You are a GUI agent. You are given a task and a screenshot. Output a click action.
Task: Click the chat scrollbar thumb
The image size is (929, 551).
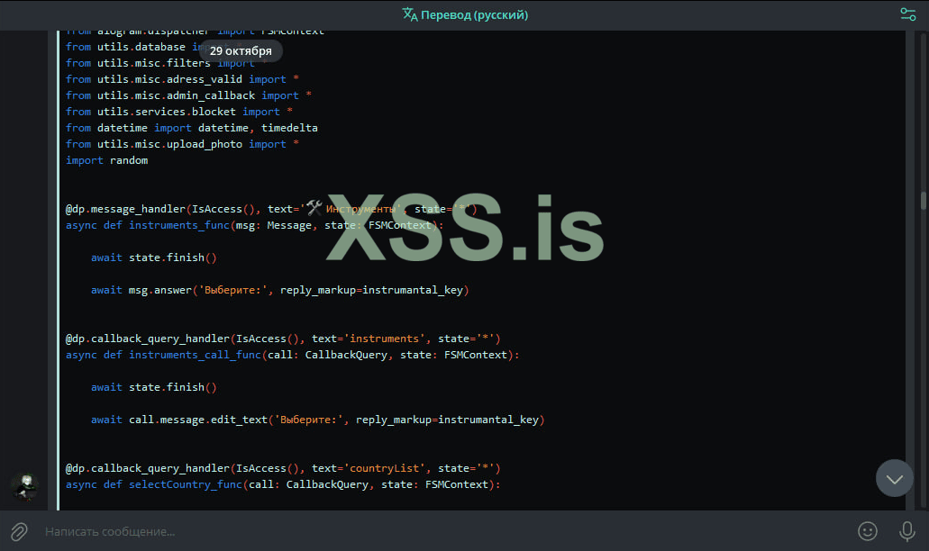click(923, 202)
